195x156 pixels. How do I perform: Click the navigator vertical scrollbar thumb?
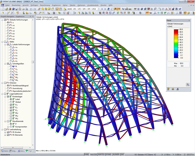[33, 62]
